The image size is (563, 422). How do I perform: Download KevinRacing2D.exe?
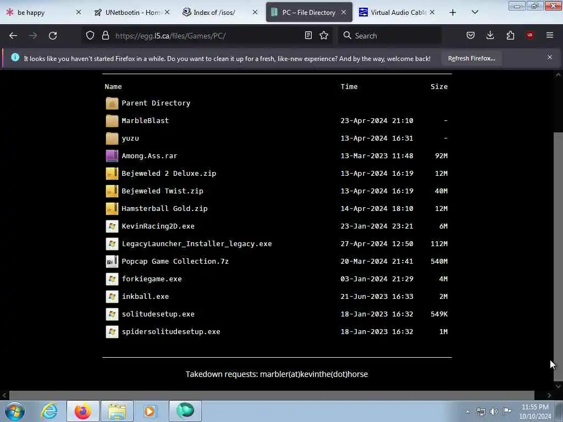[x=158, y=226]
